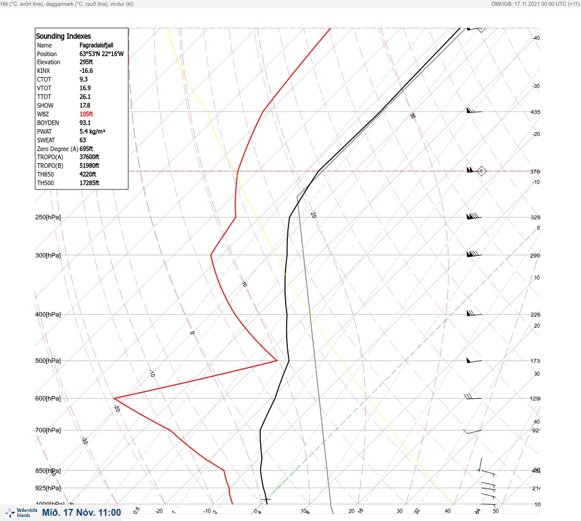Click the dew point minimum at 600 hPa
The width and height of the screenshot is (581, 521).
pyautogui.click(x=114, y=398)
